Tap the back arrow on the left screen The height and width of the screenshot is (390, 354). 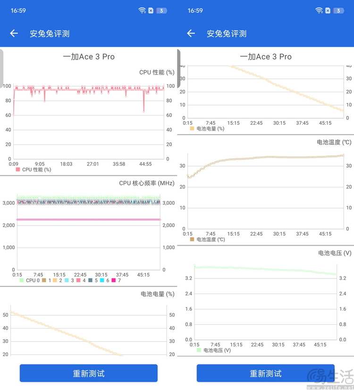click(14, 33)
